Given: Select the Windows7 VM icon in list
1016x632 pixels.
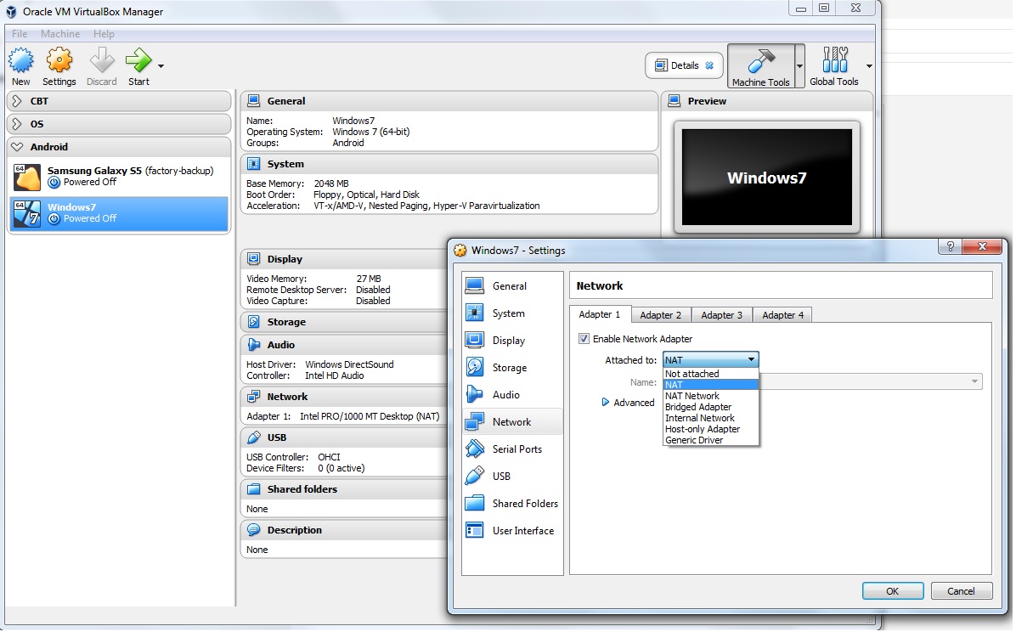Looking at the screenshot, I should tap(27, 214).
